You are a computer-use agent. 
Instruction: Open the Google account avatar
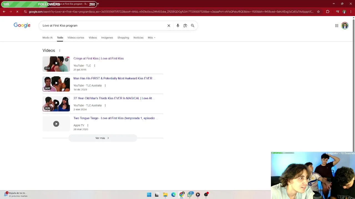click(345, 26)
